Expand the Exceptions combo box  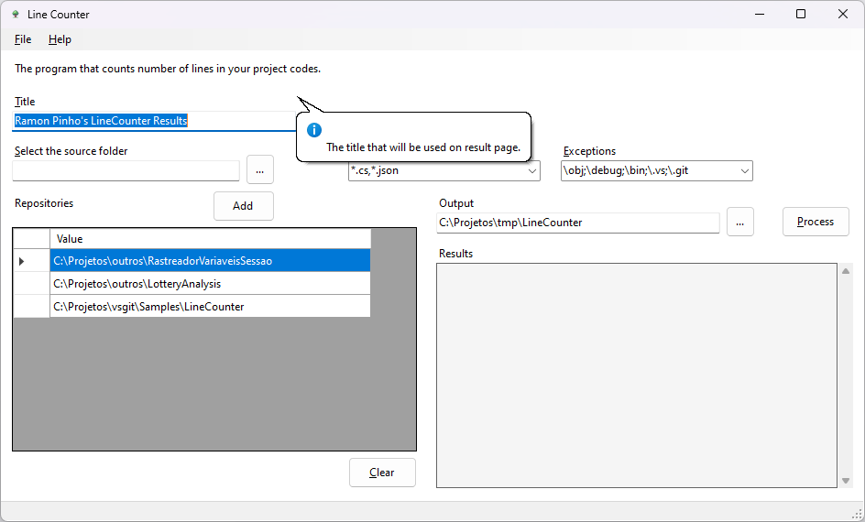[x=744, y=170]
